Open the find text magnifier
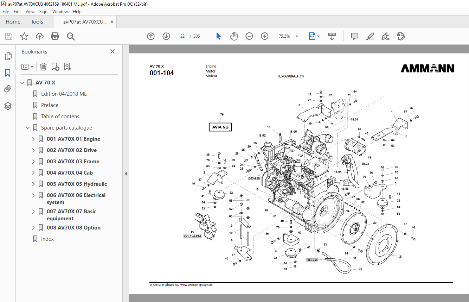 (71, 36)
